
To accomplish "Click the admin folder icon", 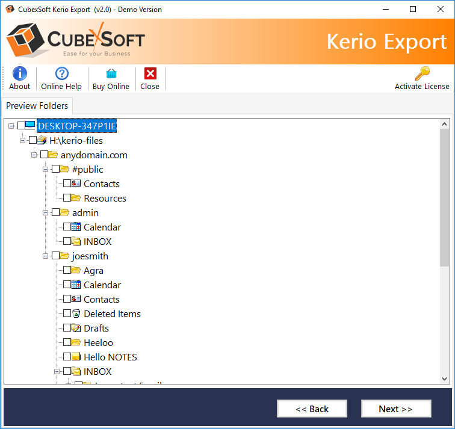I will [64, 212].
